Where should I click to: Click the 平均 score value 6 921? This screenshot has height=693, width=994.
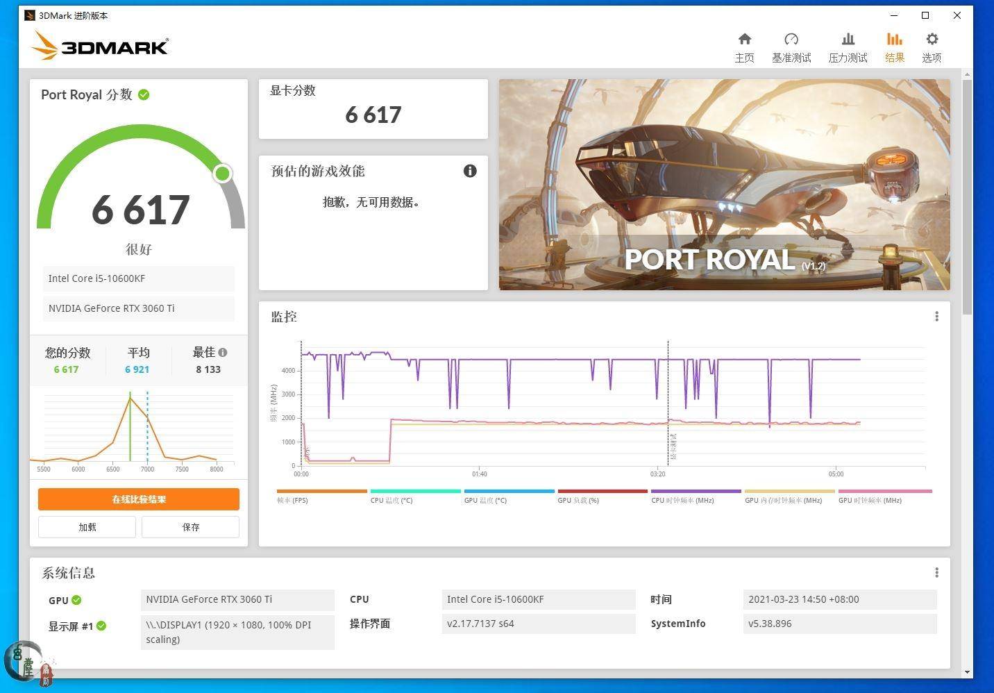point(137,369)
